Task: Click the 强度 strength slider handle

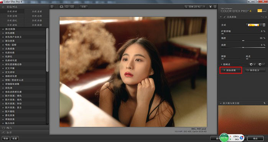Action: [x=243, y=41]
